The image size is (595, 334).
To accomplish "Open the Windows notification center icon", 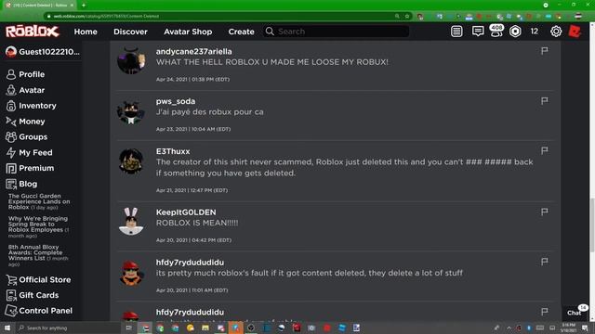I will click(585, 328).
